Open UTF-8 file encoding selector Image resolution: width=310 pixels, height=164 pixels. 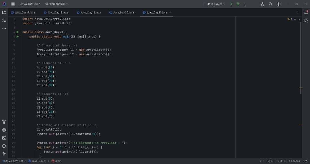(282, 161)
